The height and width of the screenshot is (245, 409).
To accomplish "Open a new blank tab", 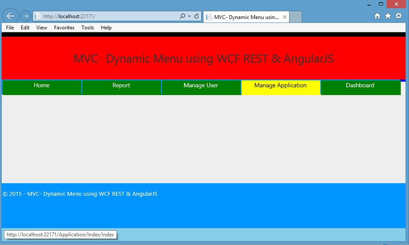I will [x=296, y=17].
